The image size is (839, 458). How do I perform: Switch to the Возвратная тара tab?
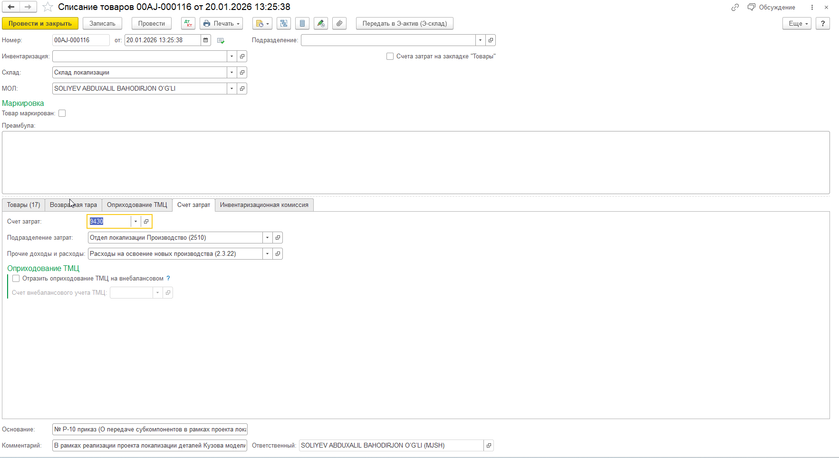pyautogui.click(x=73, y=205)
